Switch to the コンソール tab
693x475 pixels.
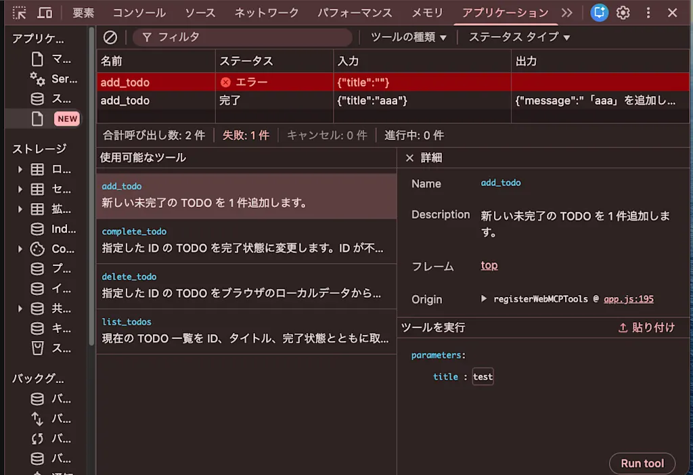click(x=139, y=13)
